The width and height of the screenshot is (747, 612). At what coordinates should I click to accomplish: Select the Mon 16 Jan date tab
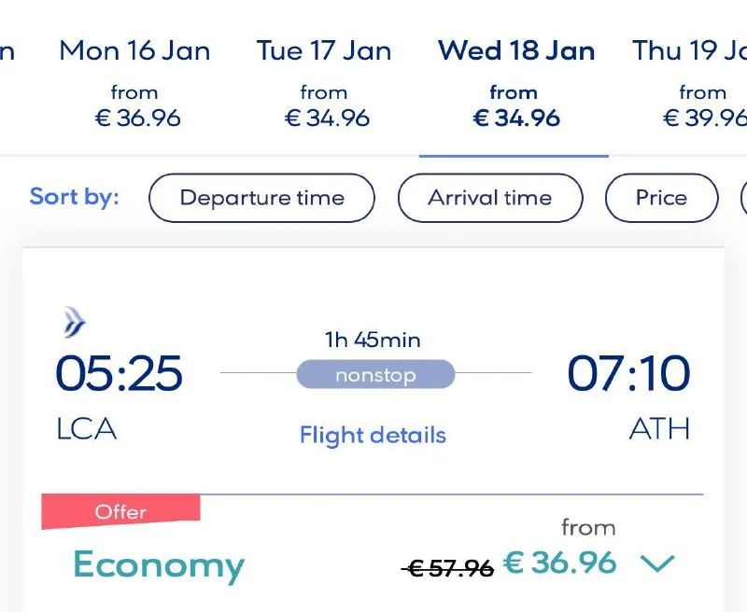tap(134, 83)
